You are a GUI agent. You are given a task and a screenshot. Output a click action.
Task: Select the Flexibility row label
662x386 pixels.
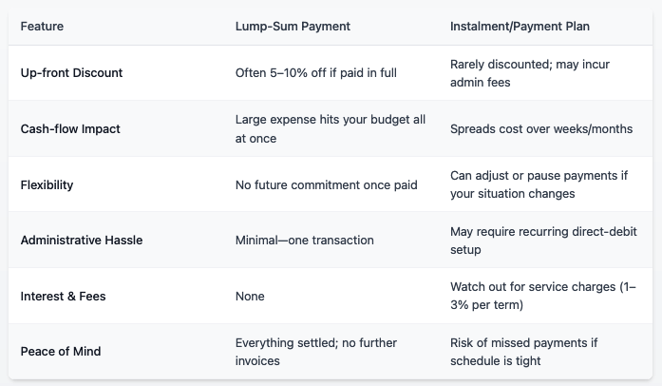tap(47, 184)
